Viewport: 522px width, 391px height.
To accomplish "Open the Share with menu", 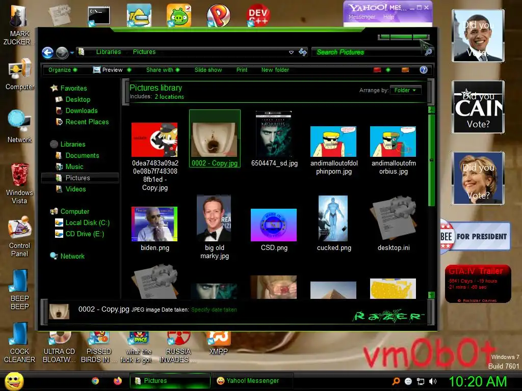I will click(163, 70).
